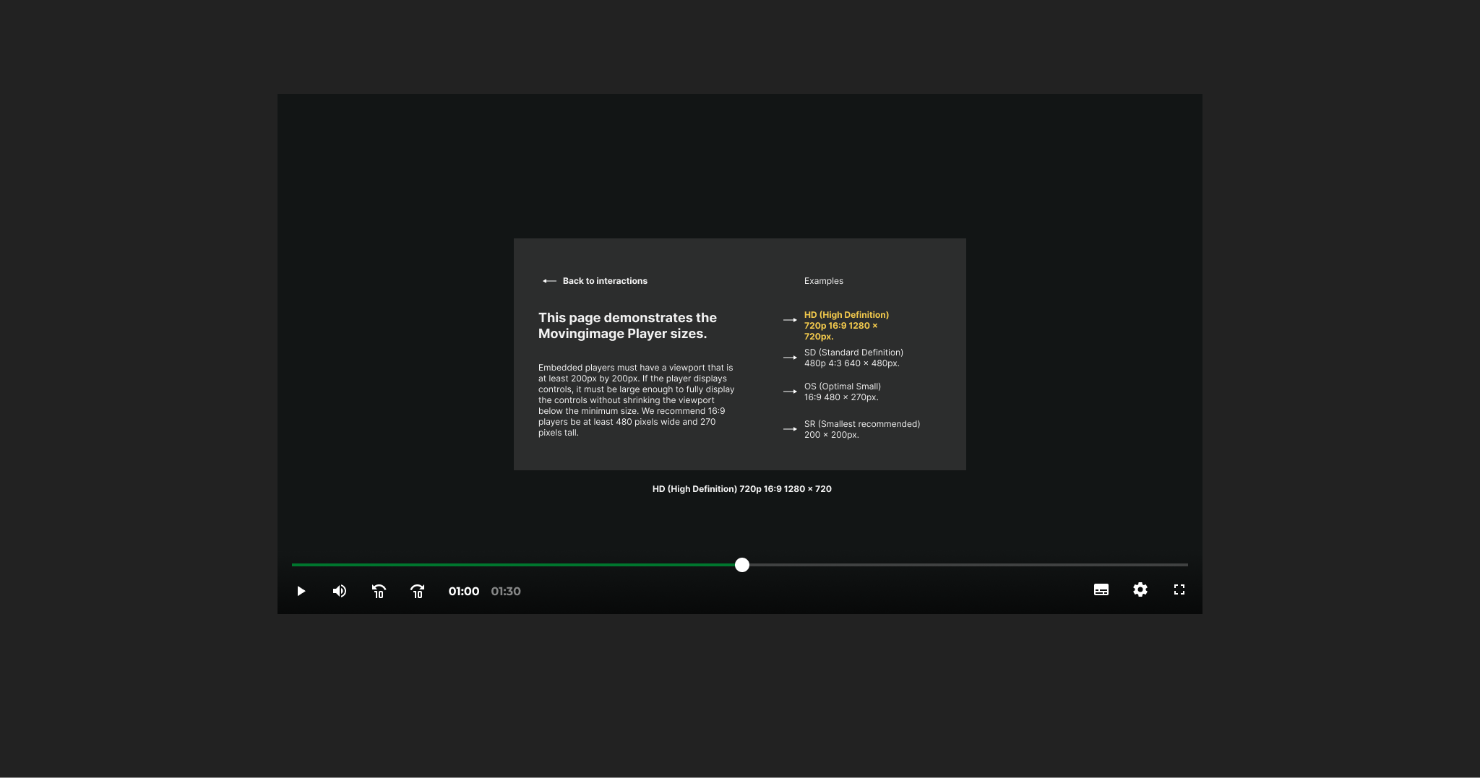
Task: Toggle subtitles with the captions icon
Action: tap(1101, 589)
